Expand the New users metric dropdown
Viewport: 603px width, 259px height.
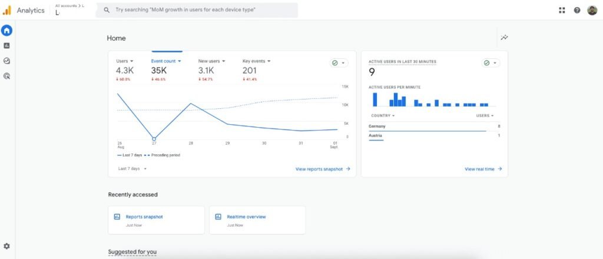click(x=211, y=61)
